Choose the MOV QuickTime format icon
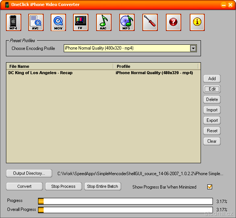 (59, 22)
